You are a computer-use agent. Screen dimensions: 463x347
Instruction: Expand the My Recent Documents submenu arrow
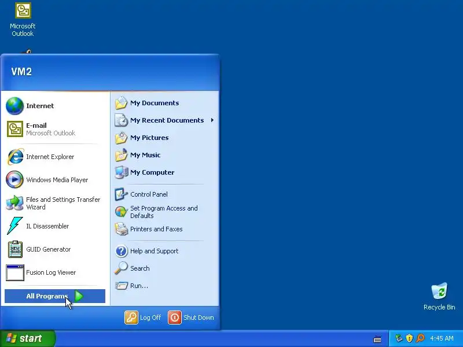(212, 120)
